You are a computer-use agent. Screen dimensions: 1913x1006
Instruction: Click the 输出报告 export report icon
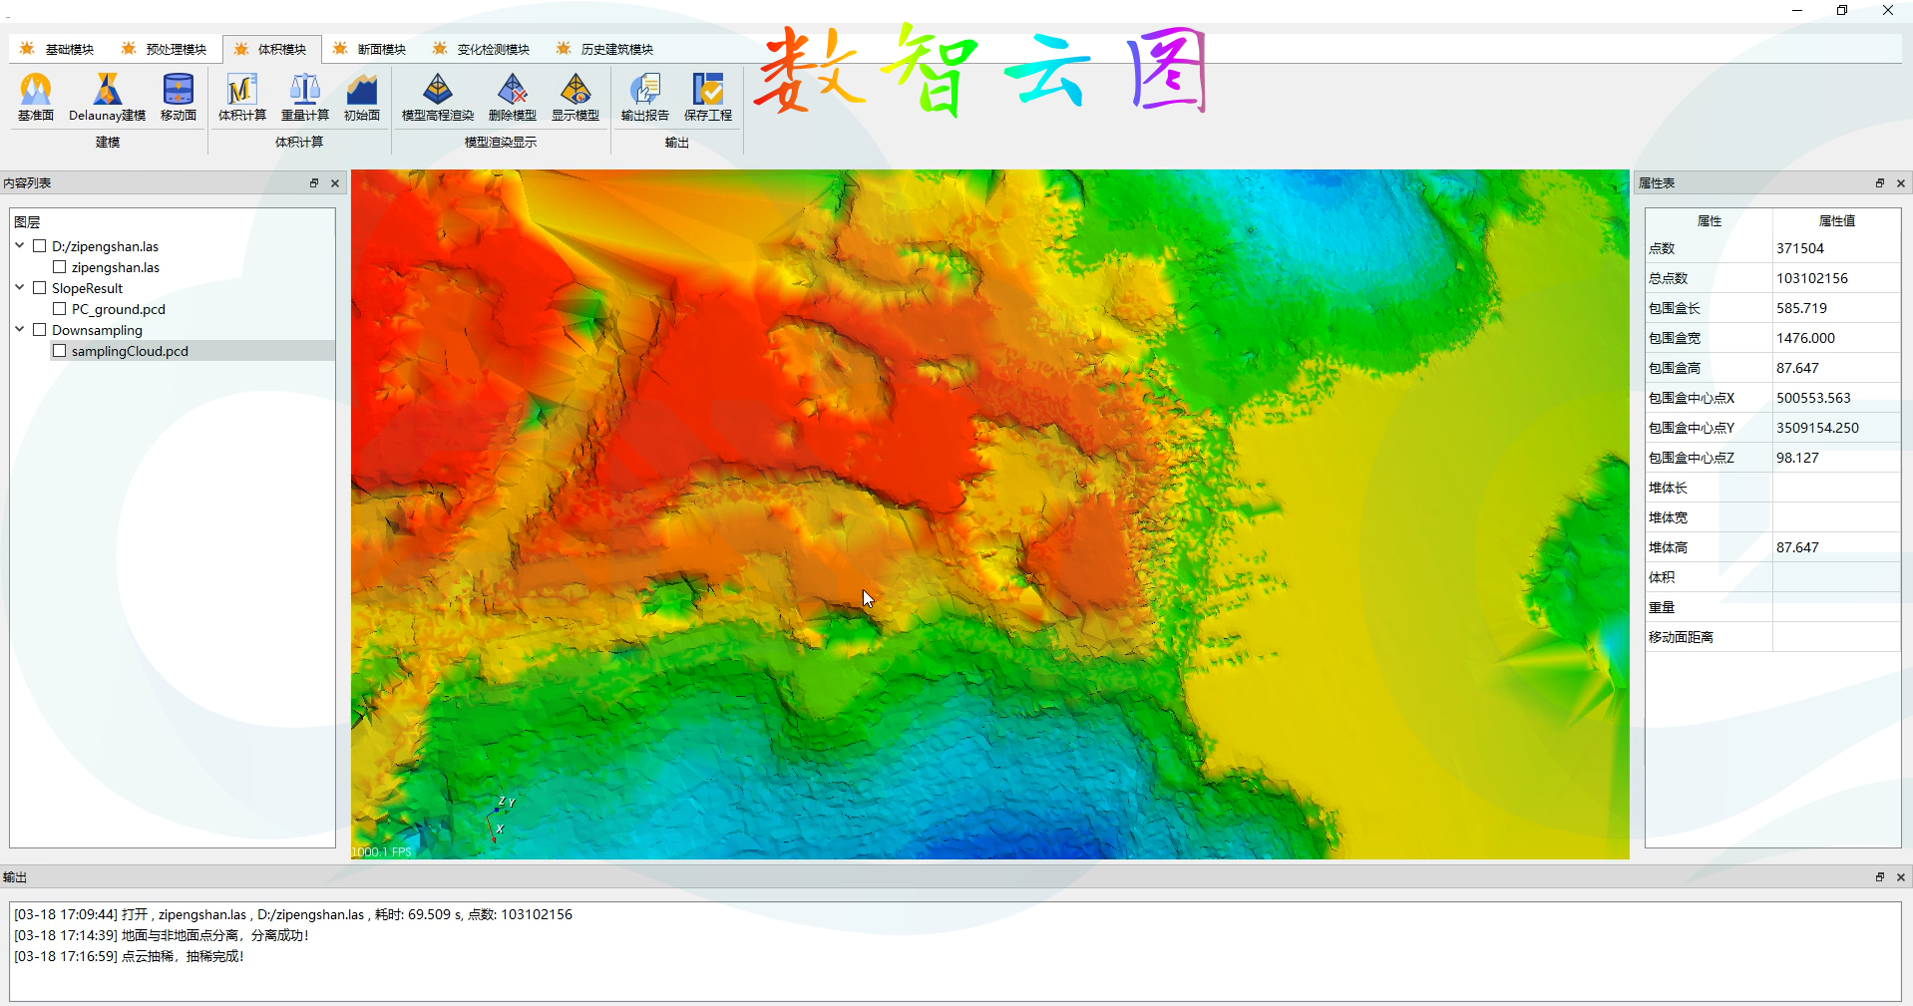644,91
